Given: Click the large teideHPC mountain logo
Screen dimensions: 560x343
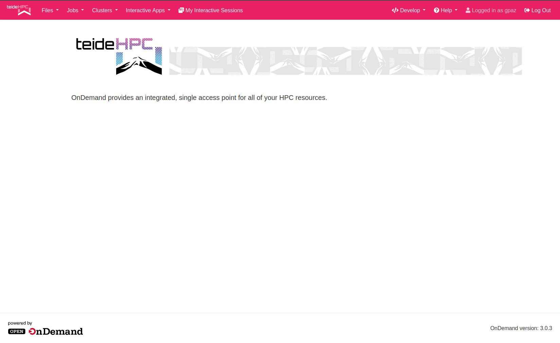Looking at the screenshot, I should pyautogui.click(x=119, y=56).
